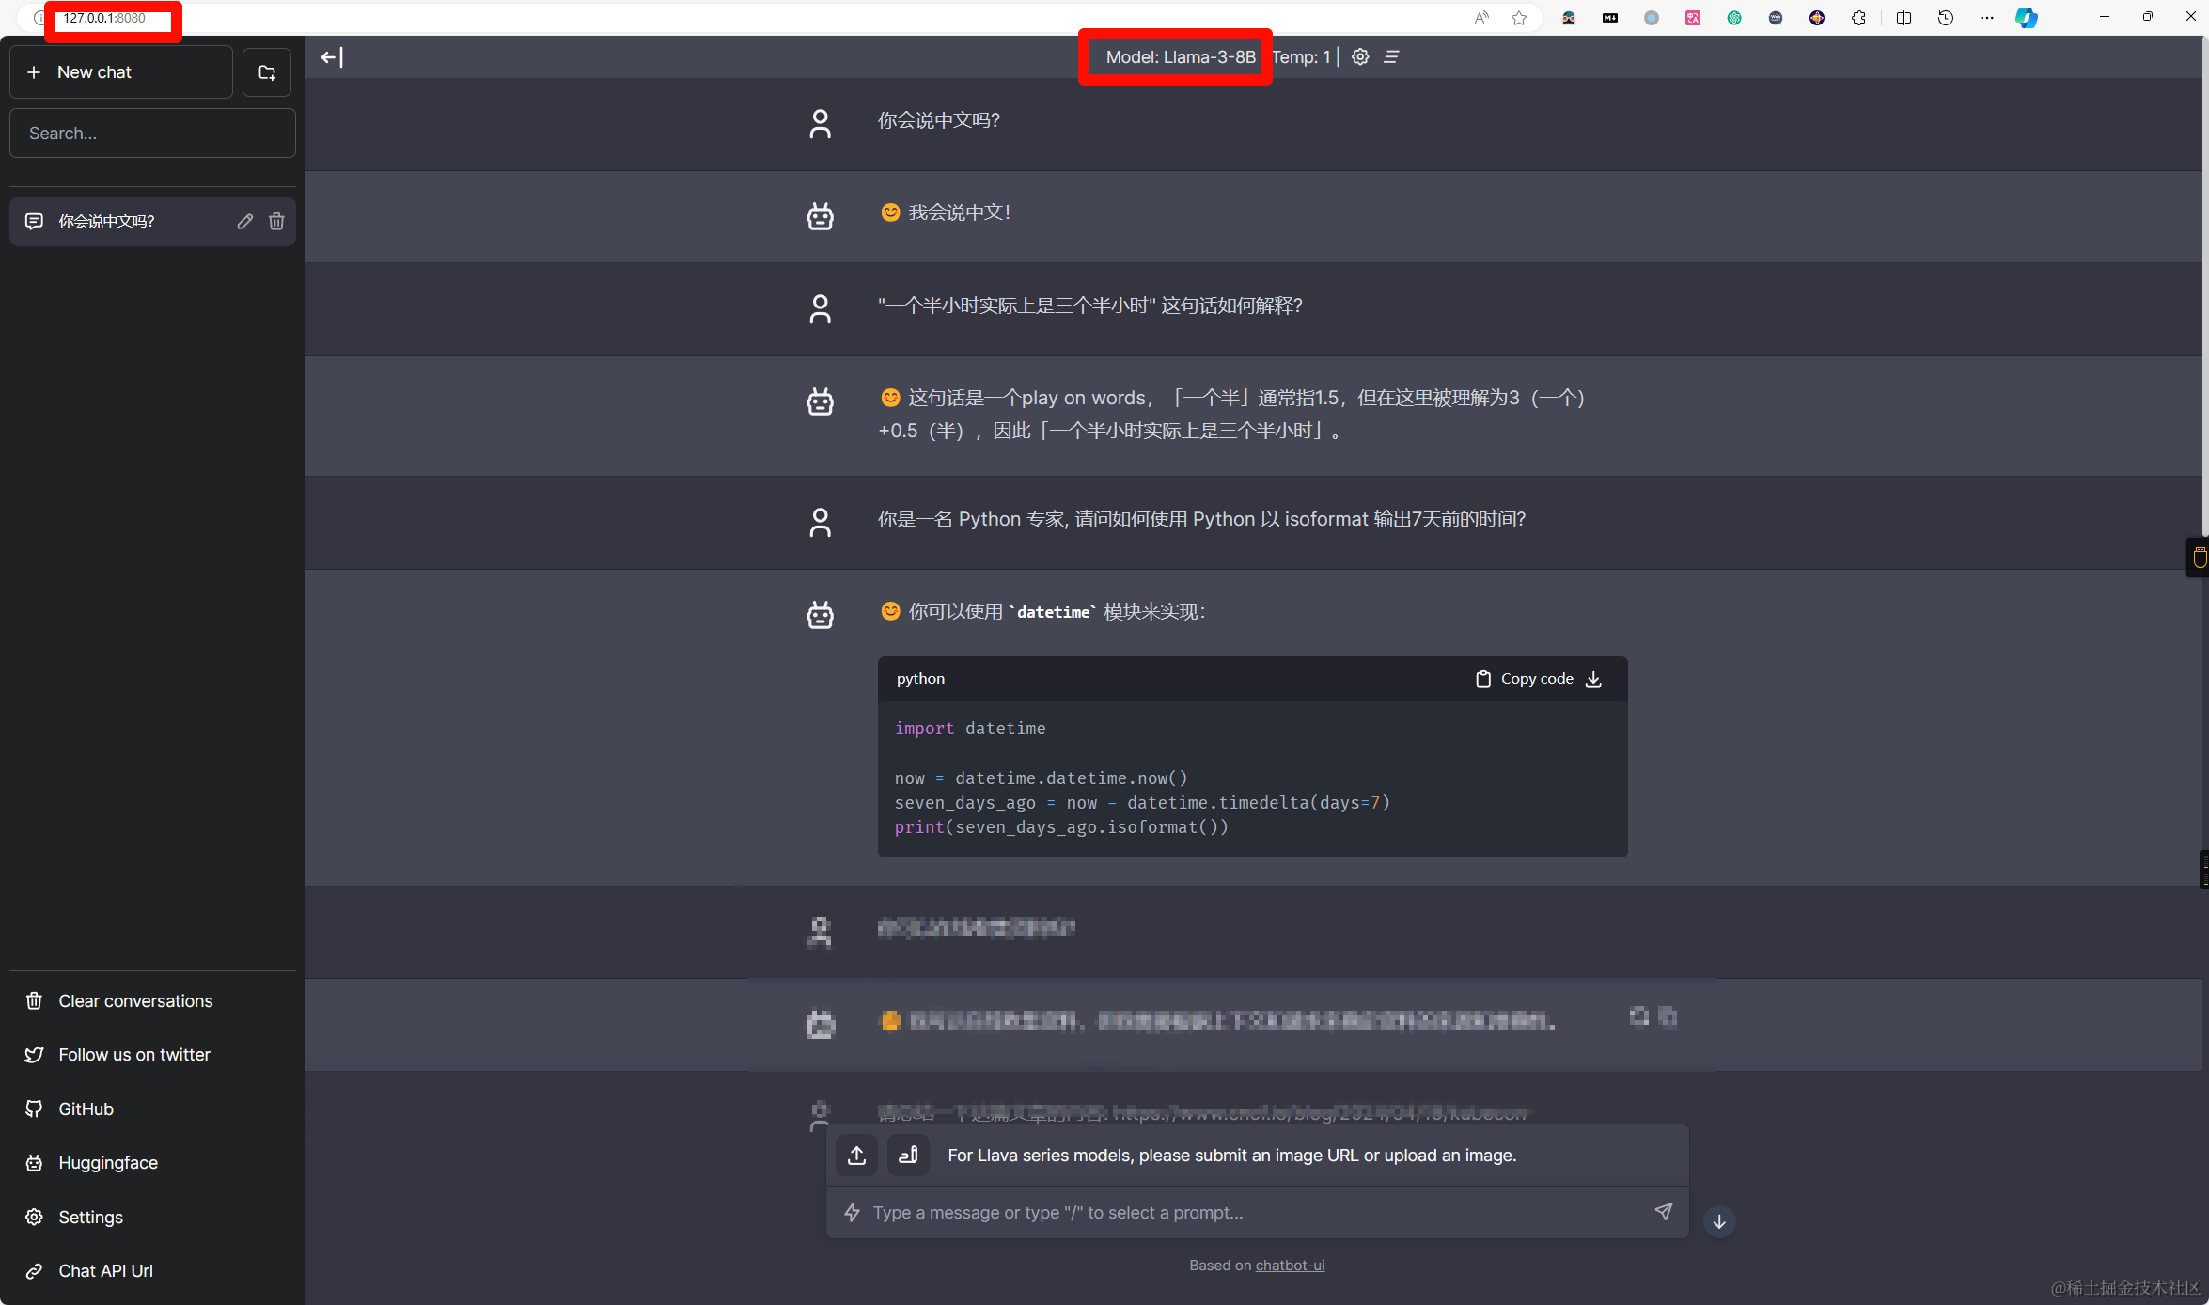Open the chatbot-ui link

pyautogui.click(x=1290, y=1266)
